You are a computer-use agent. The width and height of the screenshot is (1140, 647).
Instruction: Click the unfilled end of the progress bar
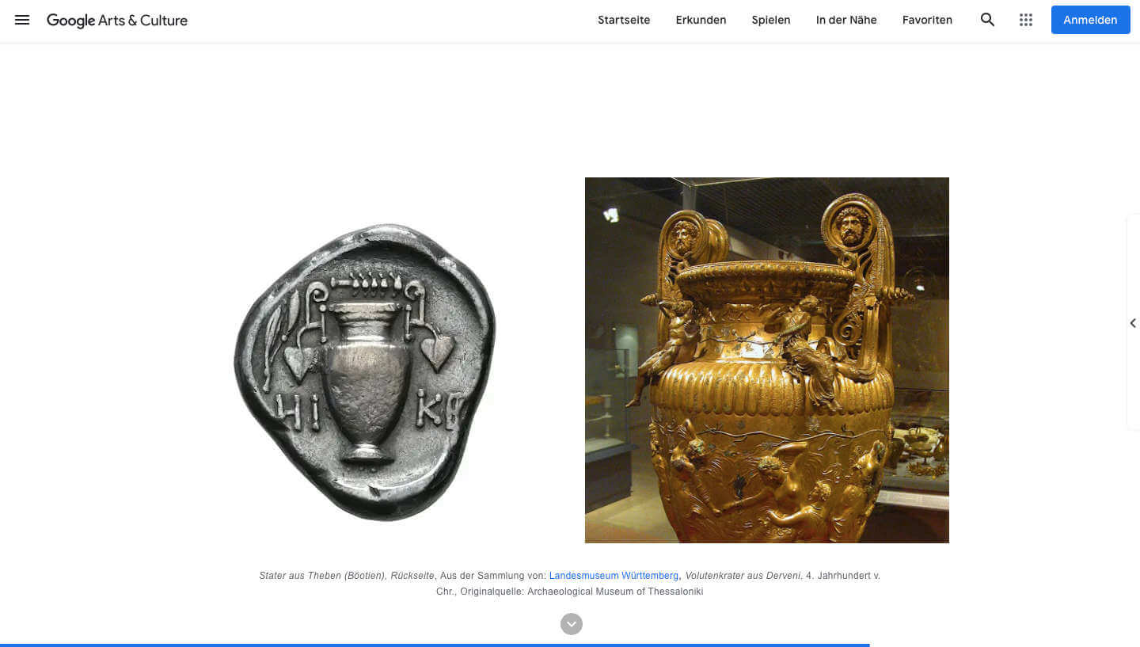click(1005, 645)
